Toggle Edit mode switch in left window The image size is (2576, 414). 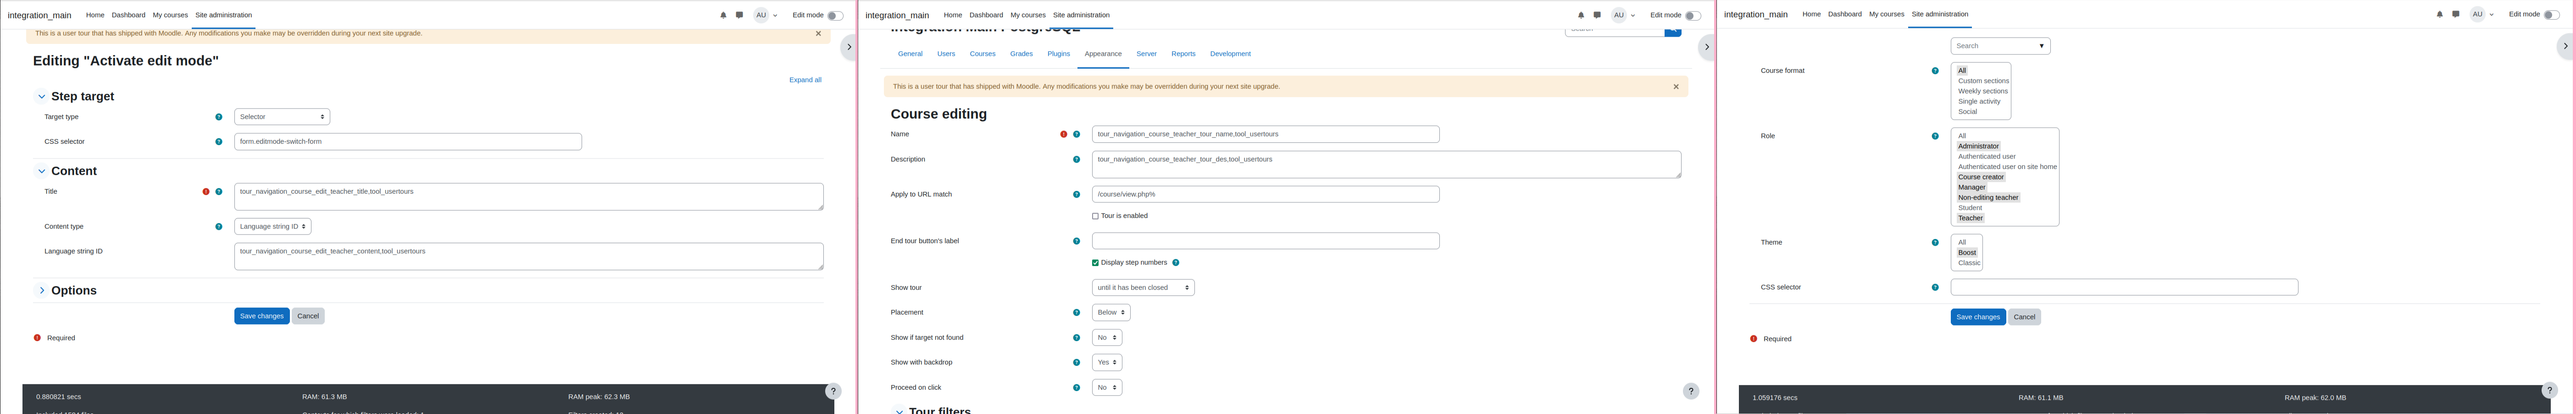[x=834, y=15]
